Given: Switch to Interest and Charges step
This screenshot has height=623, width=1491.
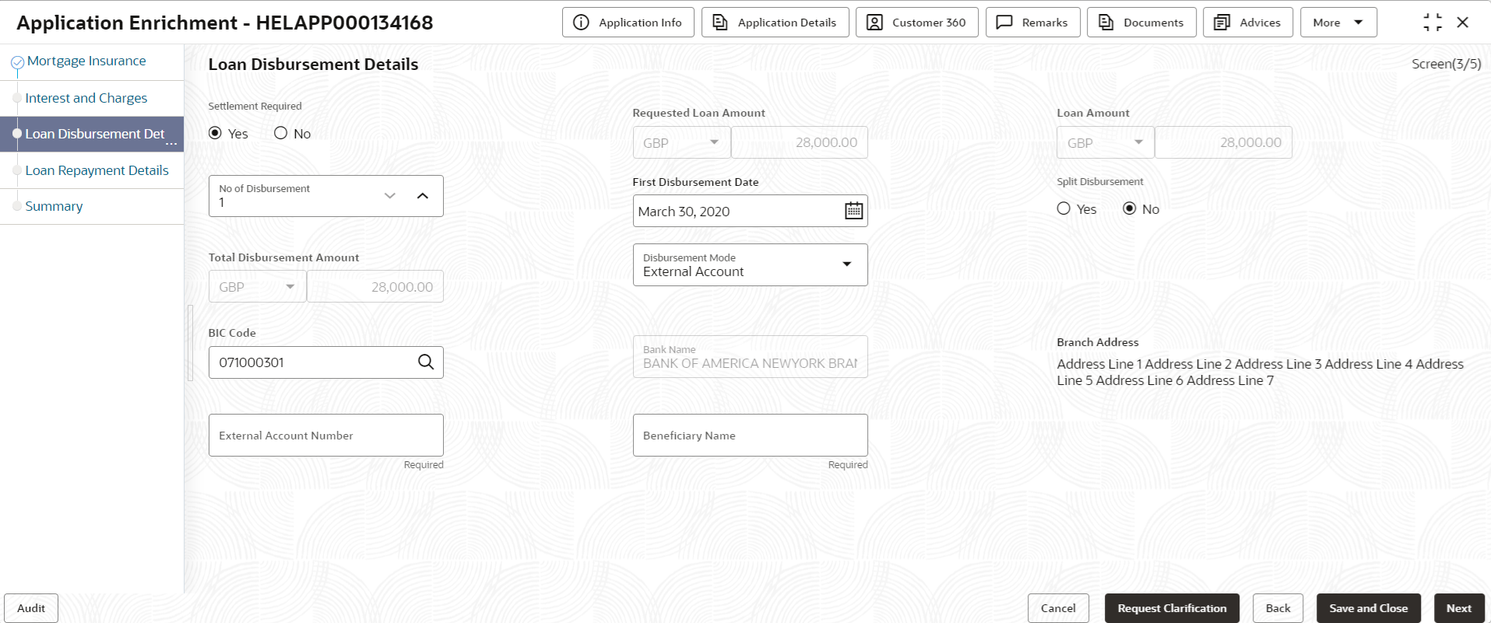Looking at the screenshot, I should pos(86,98).
